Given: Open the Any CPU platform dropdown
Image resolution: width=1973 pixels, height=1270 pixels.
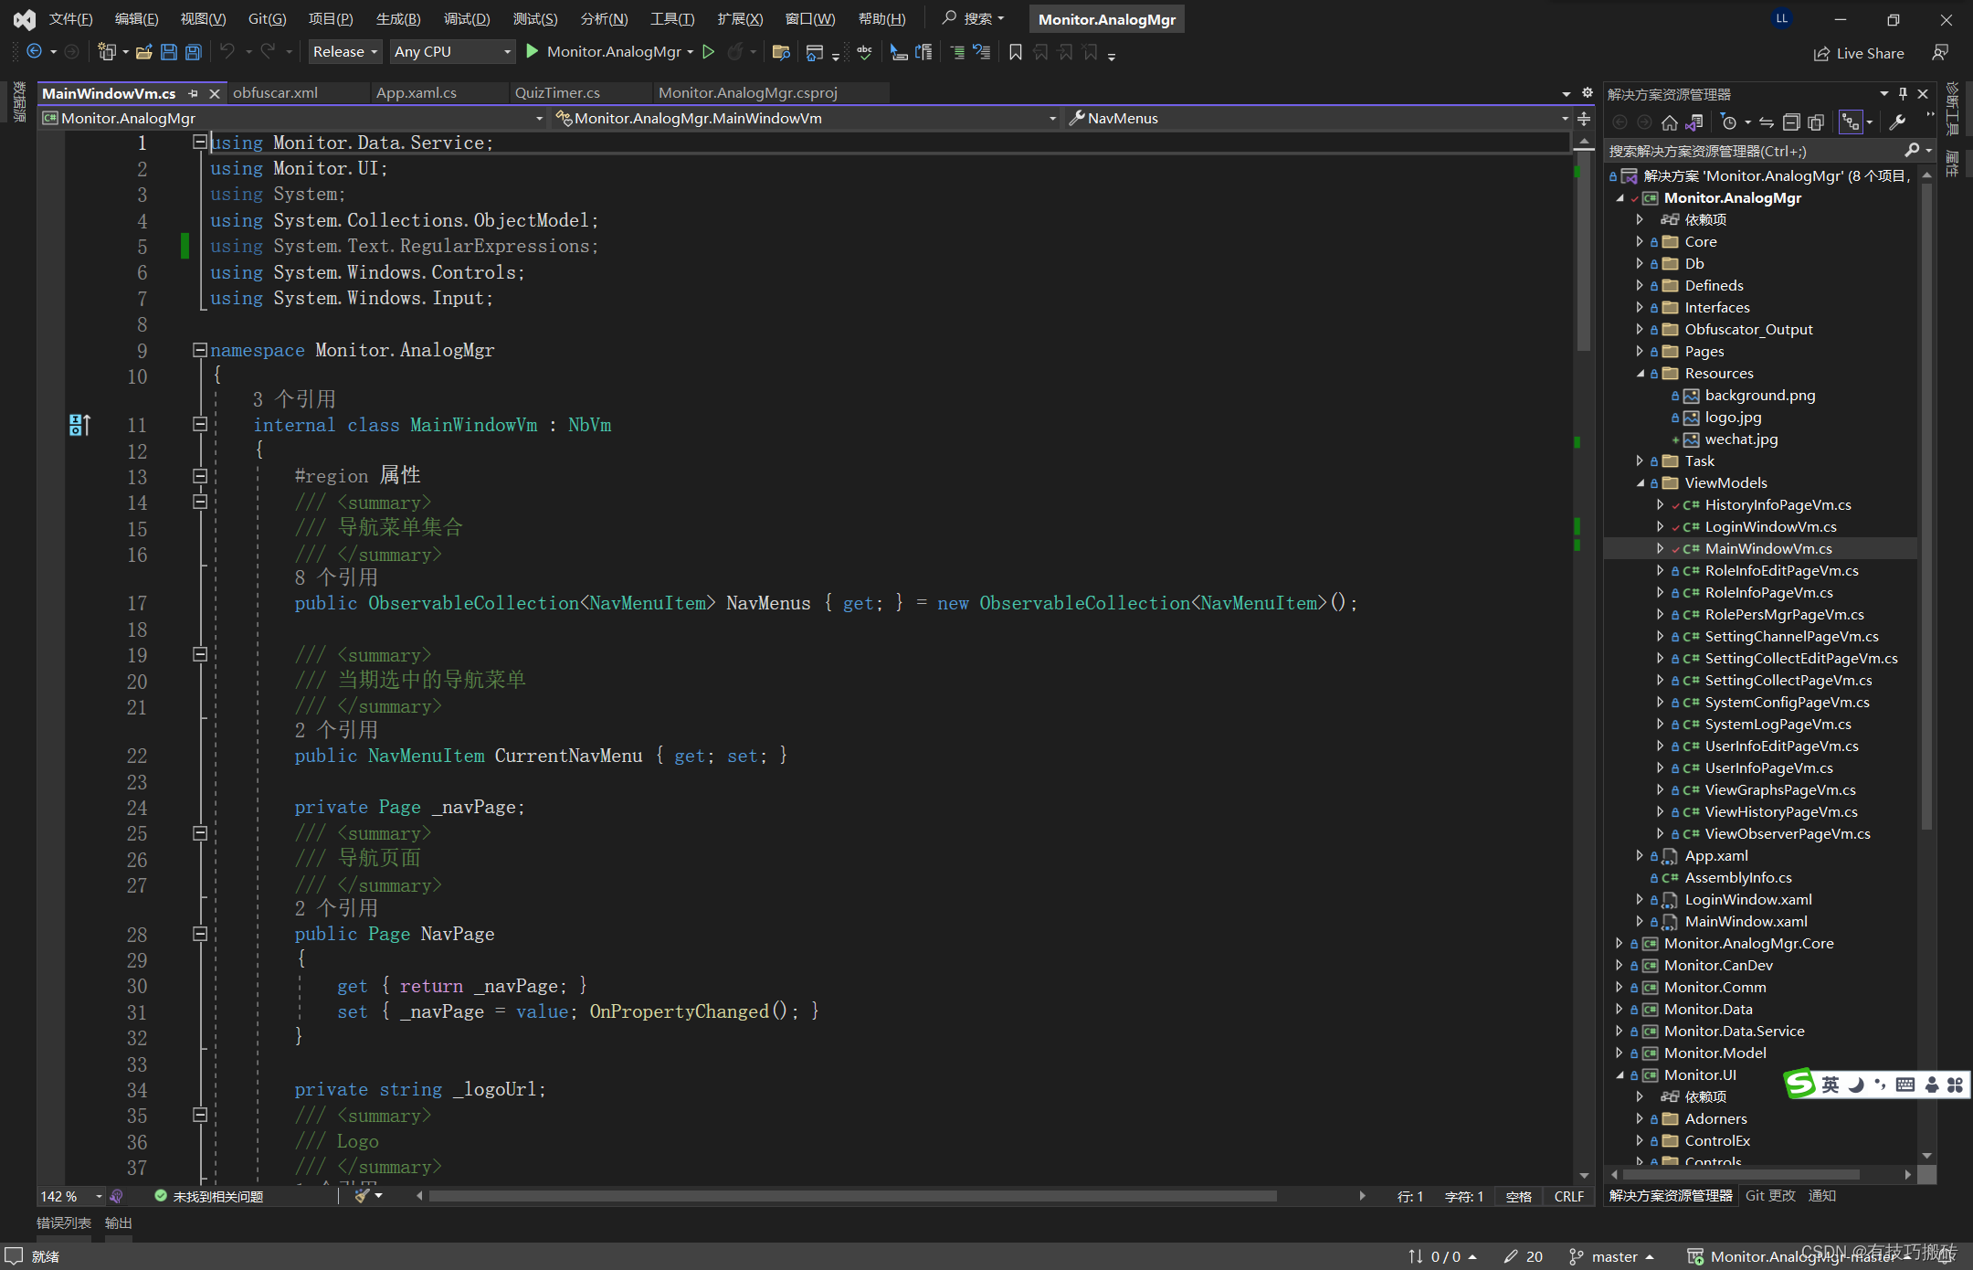Looking at the screenshot, I should pyautogui.click(x=451, y=52).
